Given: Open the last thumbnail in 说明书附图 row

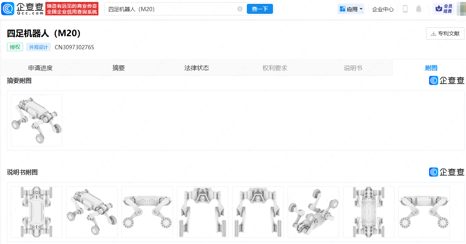Looking at the screenshot, I should (x=424, y=212).
